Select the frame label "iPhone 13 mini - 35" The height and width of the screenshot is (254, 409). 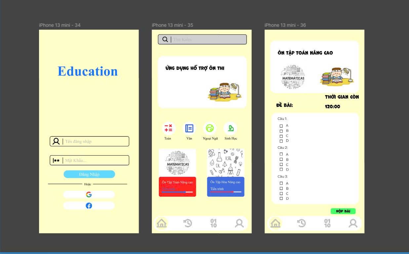[x=173, y=25]
